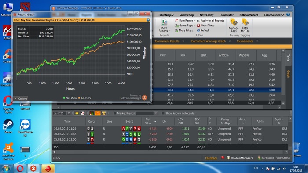The height and width of the screenshot is (173, 308).
Task: Open the Table Scanner 2 tab
Action: pos(274,15)
